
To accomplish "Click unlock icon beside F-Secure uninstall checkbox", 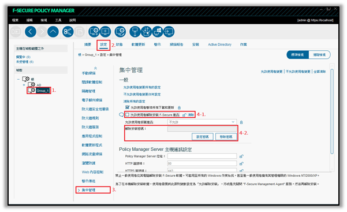I will 184,115.
